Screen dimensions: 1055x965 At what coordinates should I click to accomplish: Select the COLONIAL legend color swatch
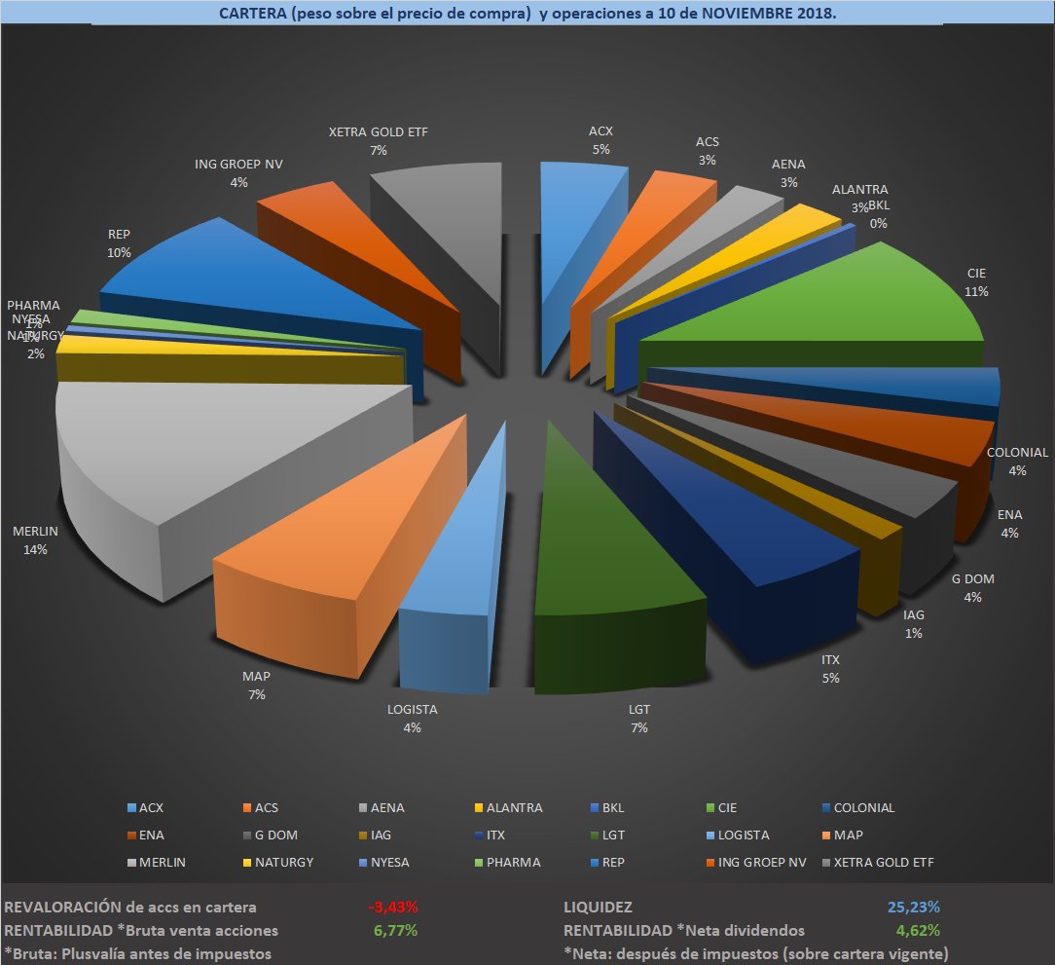point(826,807)
